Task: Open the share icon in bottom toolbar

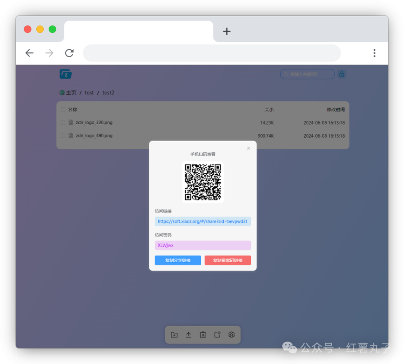Action: pyautogui.click(x=217, y=334)
